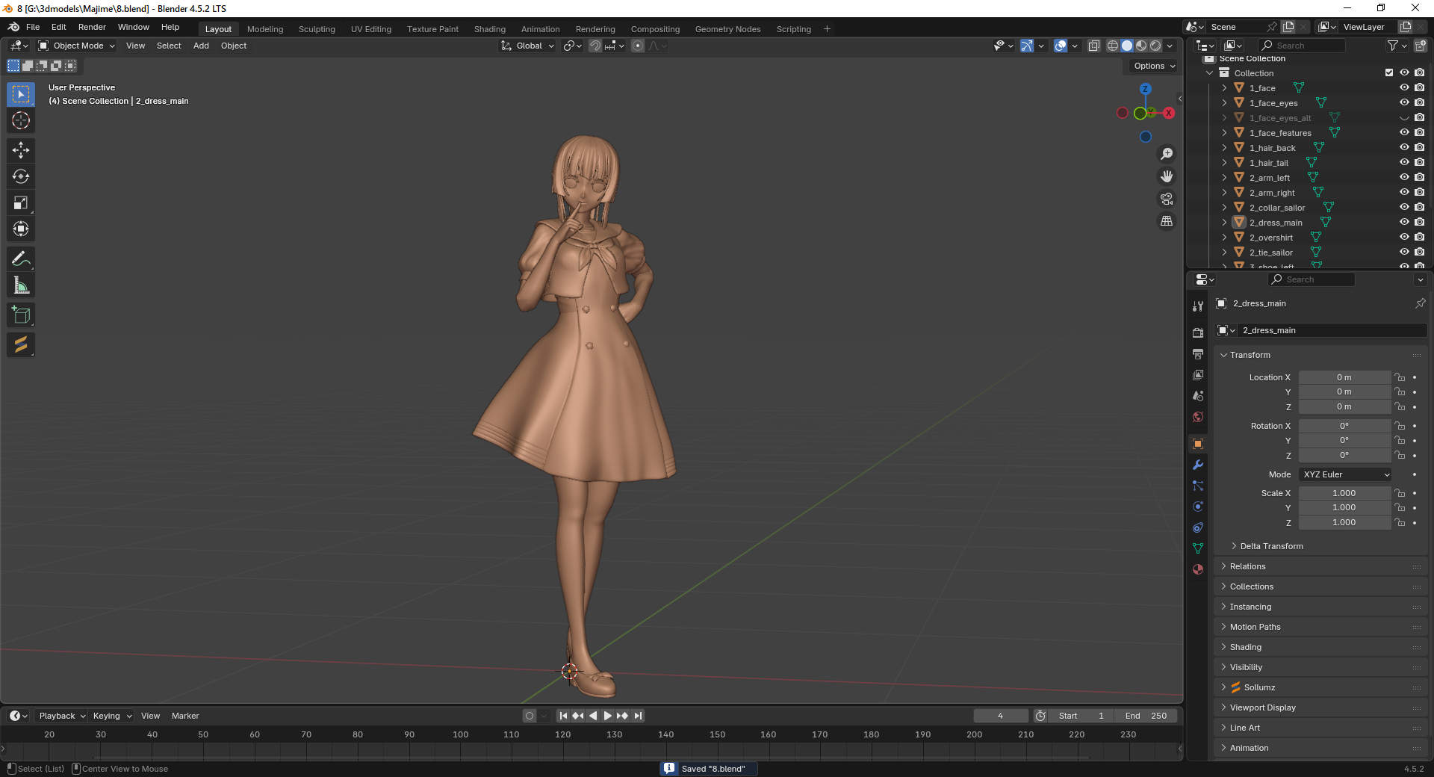1434x777 pixels.
Task: Select the Move tool in the toolbar
Action: (x=21, y=150)
